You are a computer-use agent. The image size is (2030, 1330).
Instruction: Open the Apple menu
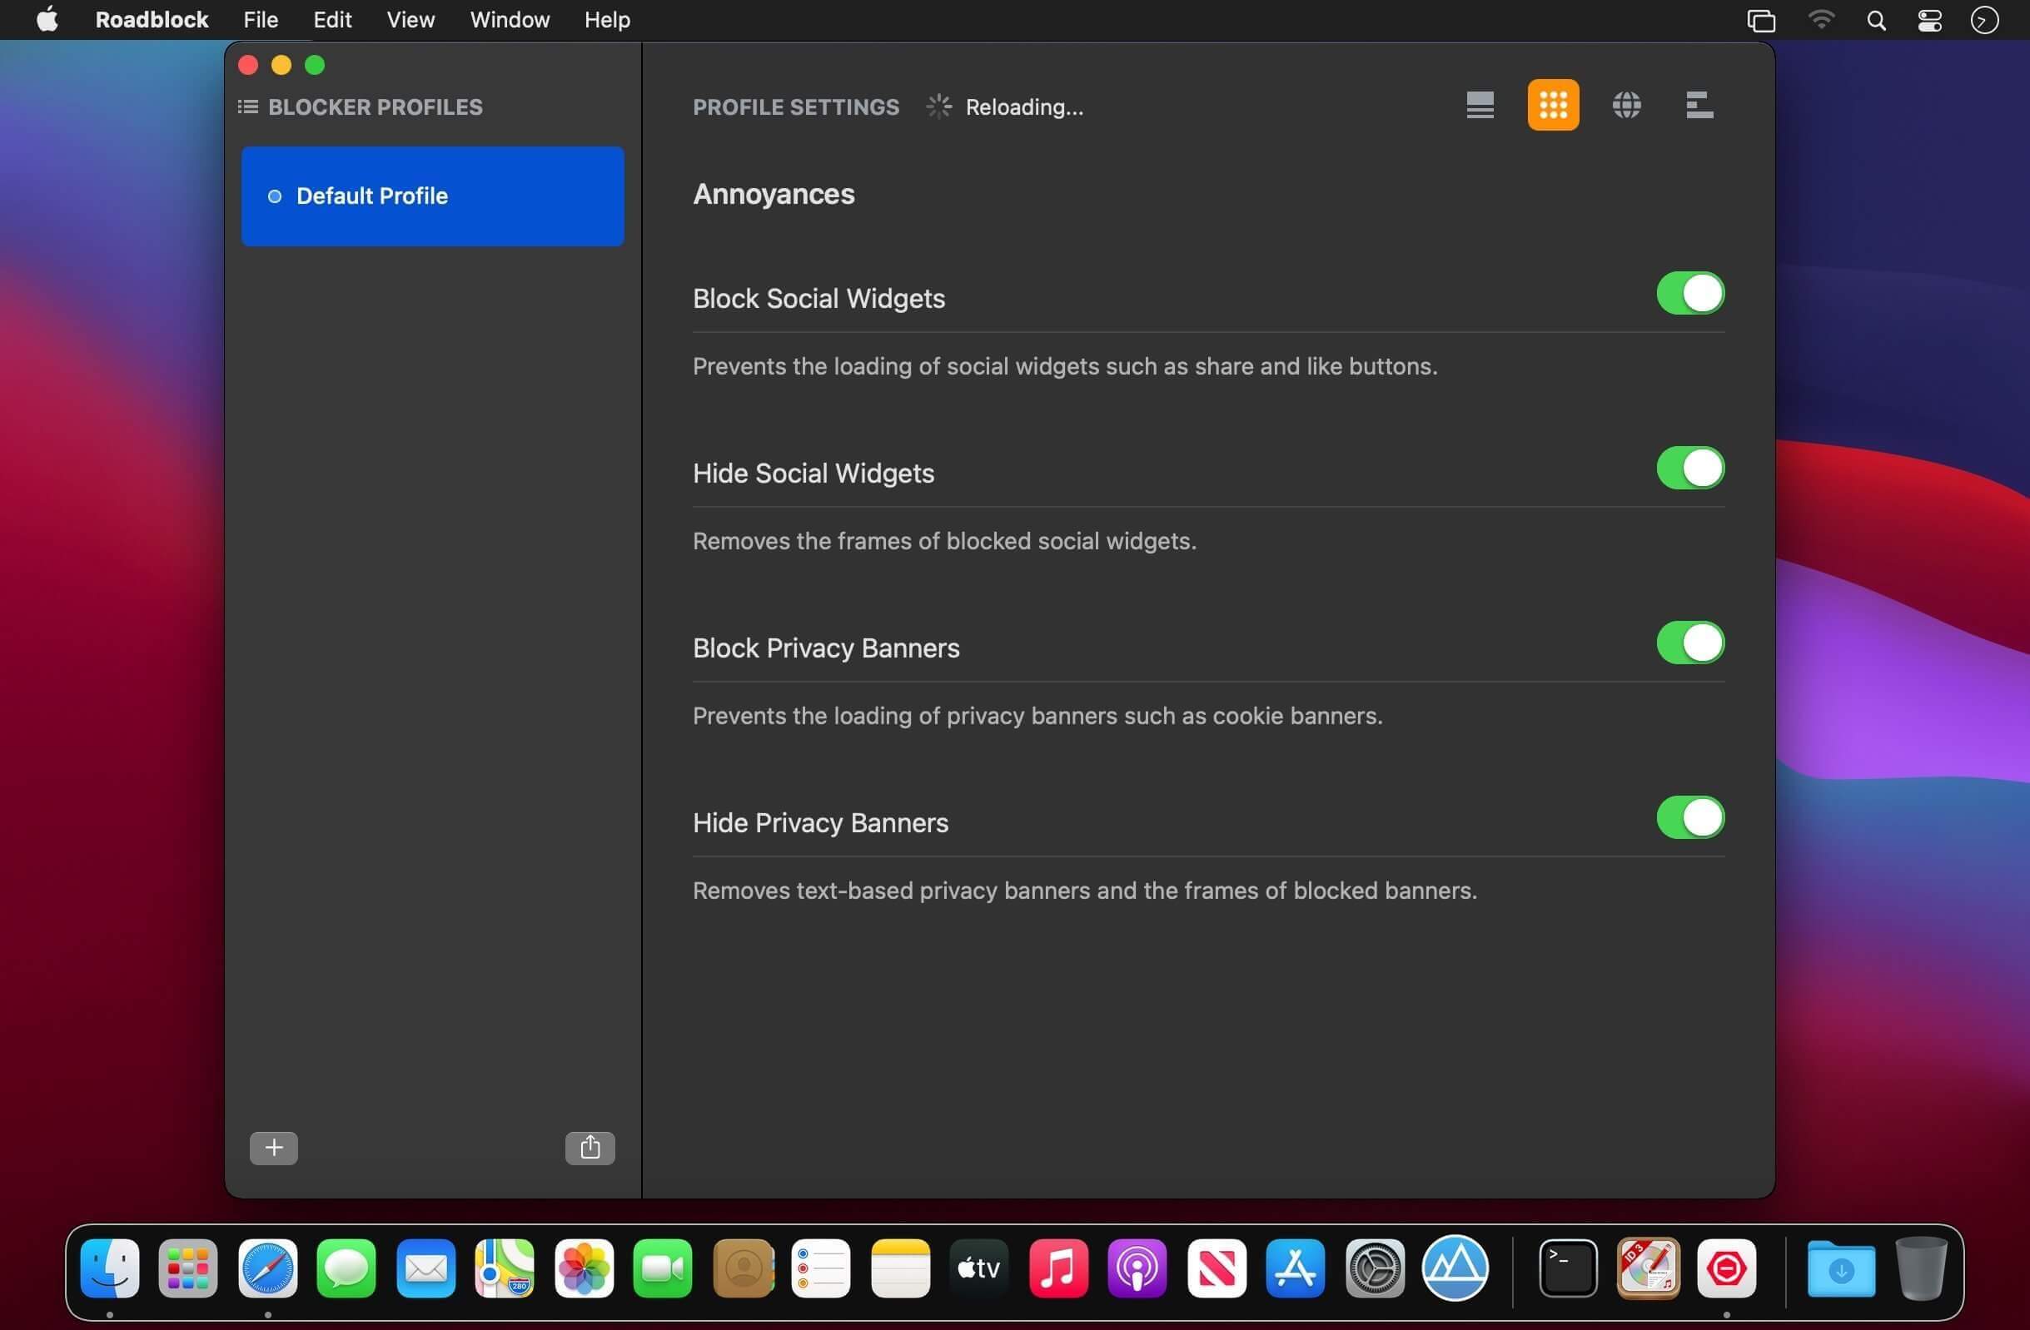47,19
